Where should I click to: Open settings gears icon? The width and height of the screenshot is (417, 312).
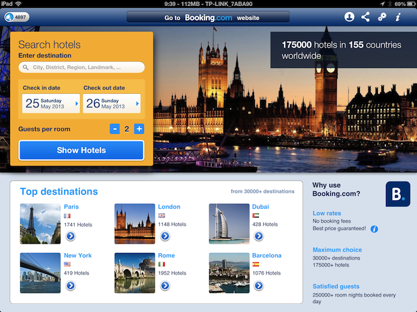coord(382,17)
